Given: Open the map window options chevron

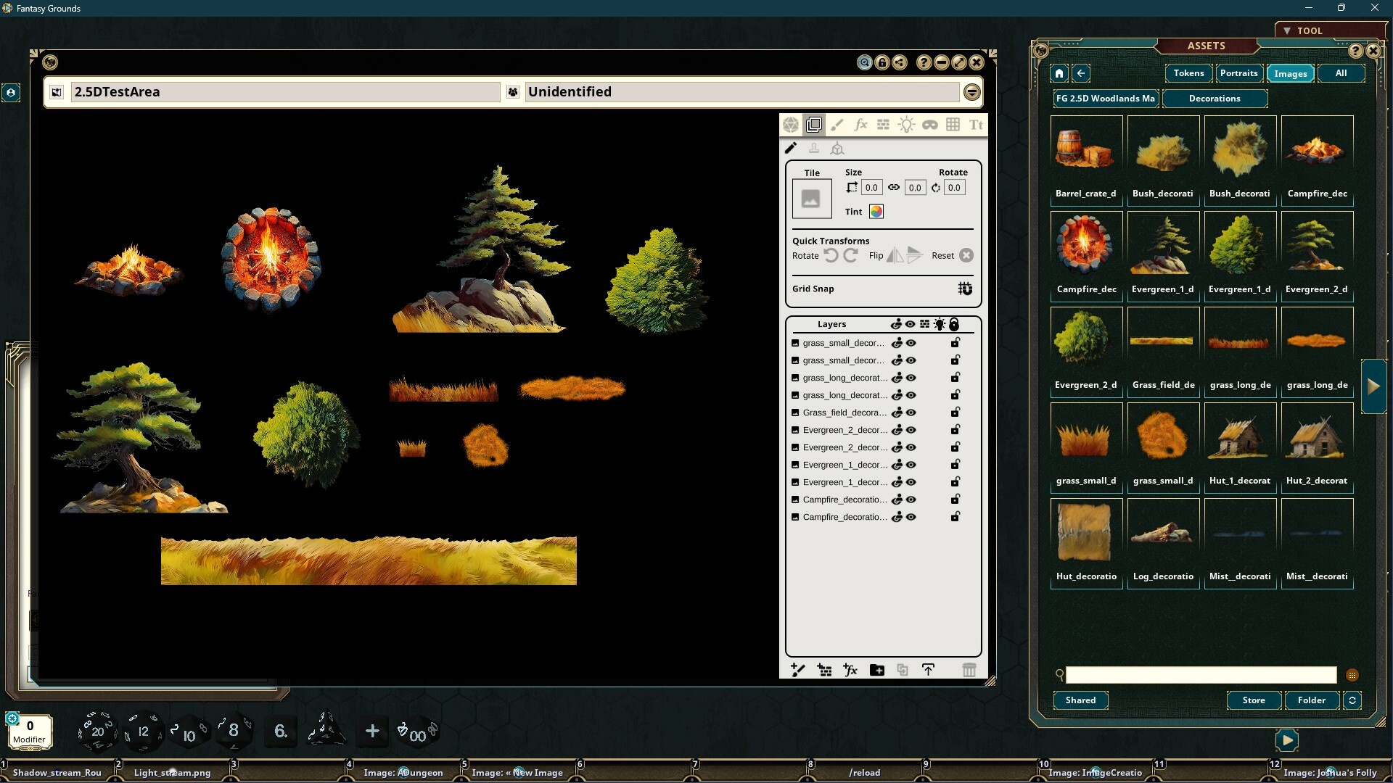Looking at the screenshot, I should [972, 92].
